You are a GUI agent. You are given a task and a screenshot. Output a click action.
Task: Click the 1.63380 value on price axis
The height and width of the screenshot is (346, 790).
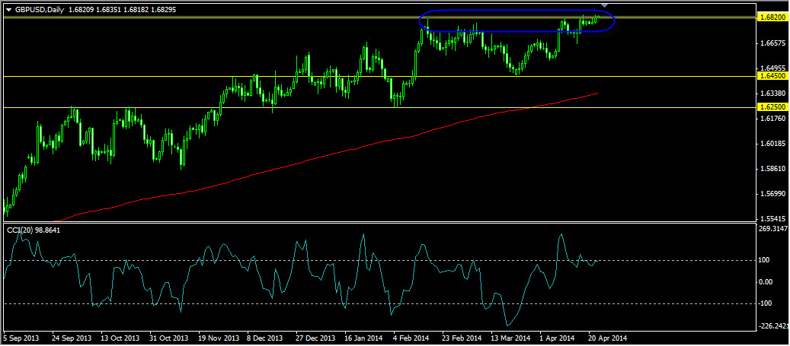coord(774,94)
